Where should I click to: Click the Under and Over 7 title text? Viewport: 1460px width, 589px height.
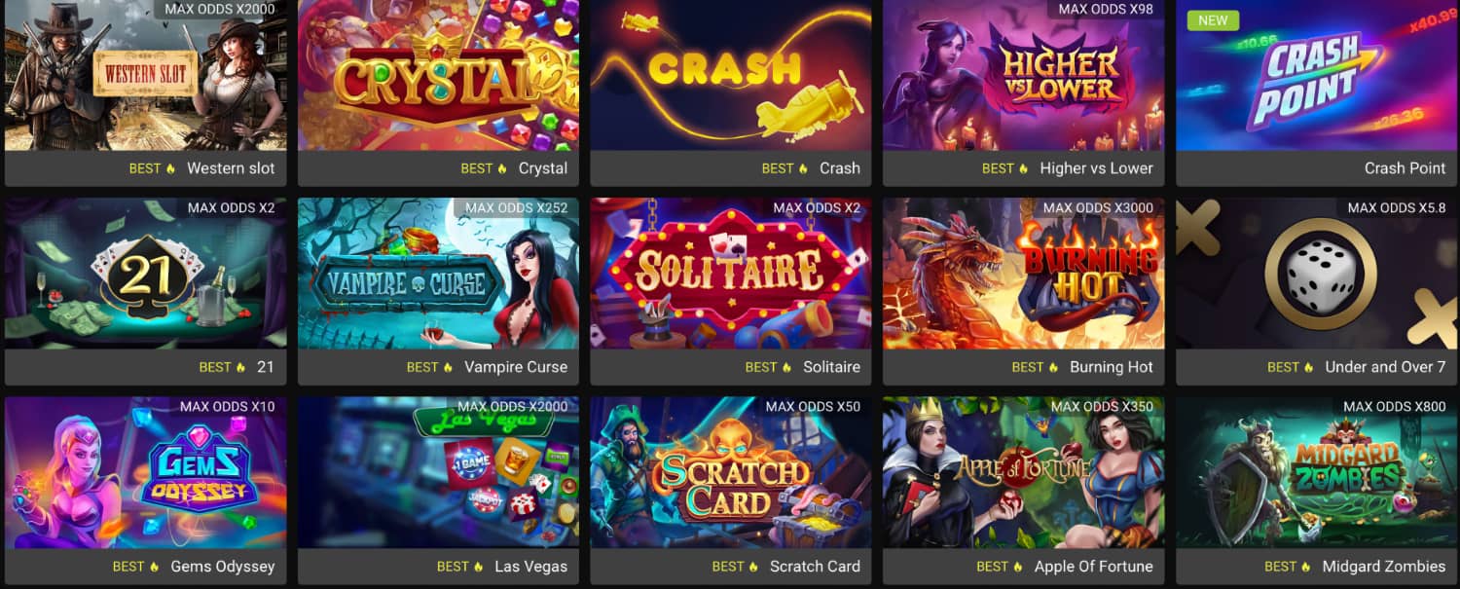click(x=1385, y=367)
